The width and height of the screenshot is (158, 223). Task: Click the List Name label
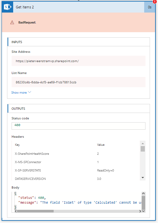pos(19,73)
